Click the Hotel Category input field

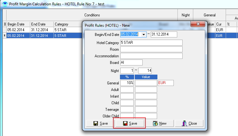click(151, 42)
